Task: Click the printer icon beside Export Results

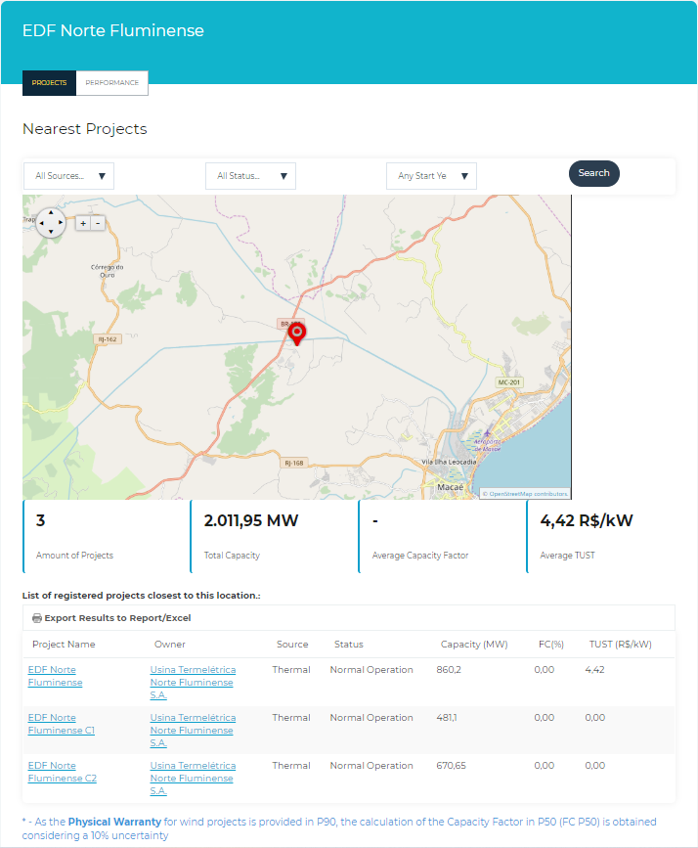Action: (x=37, y=618)
